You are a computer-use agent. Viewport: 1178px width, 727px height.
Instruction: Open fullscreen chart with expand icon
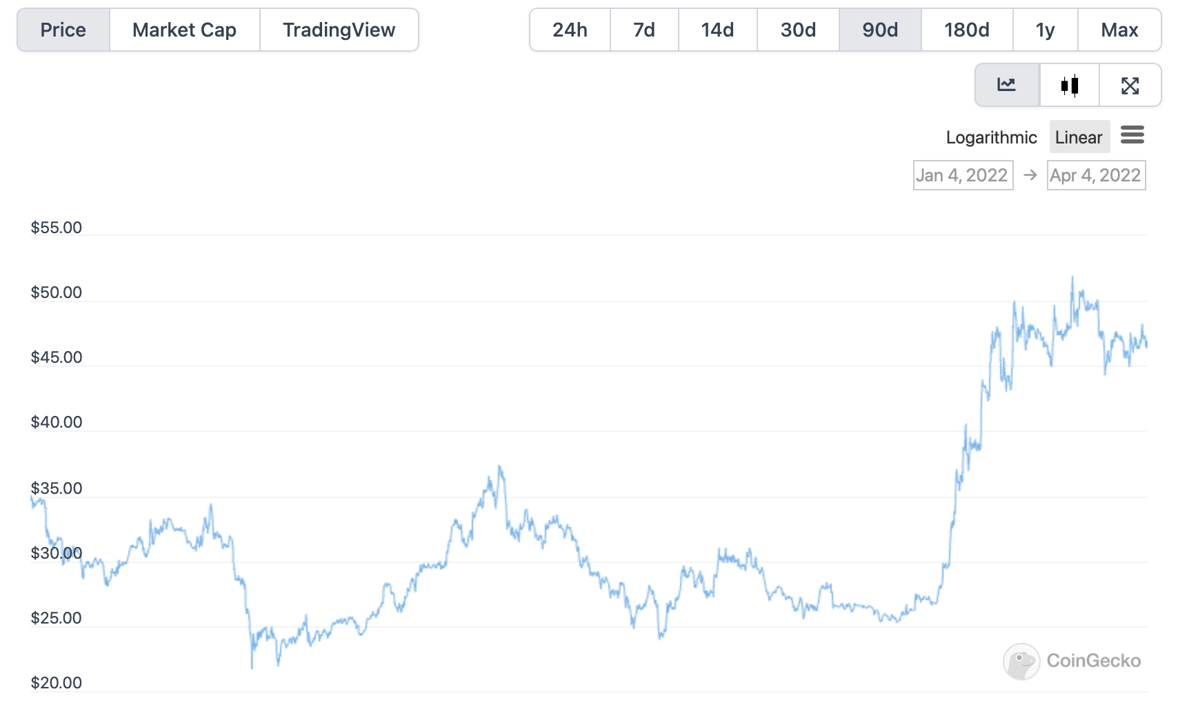coord(1130,85)
